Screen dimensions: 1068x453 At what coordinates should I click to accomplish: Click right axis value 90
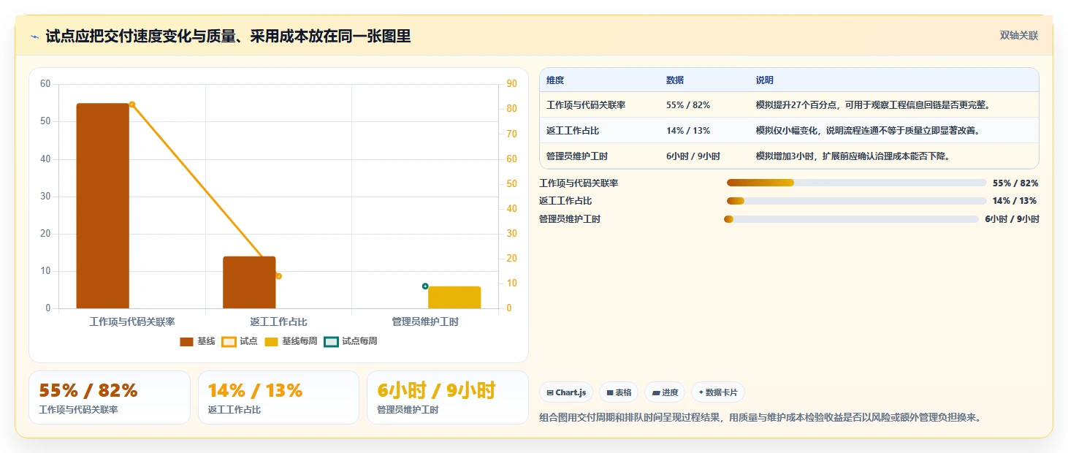pos(511,84)
